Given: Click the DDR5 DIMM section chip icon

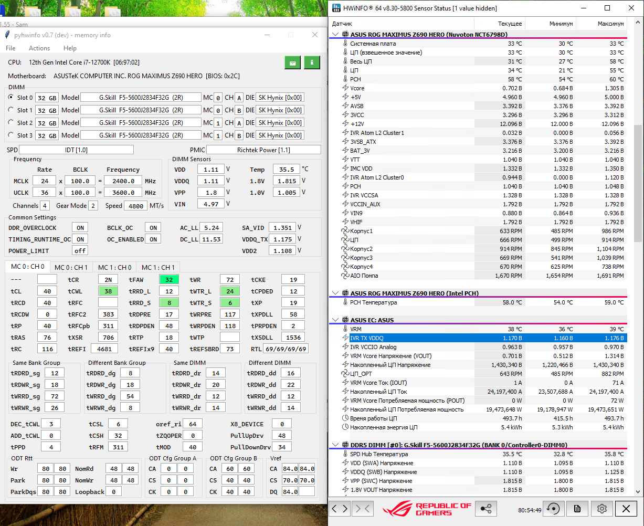Looking at the screenshot, I should pos(345,445).
